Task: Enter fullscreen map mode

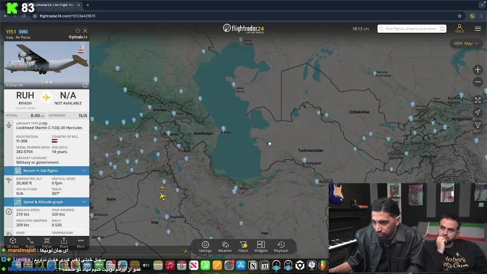Action: click(478, 100)
